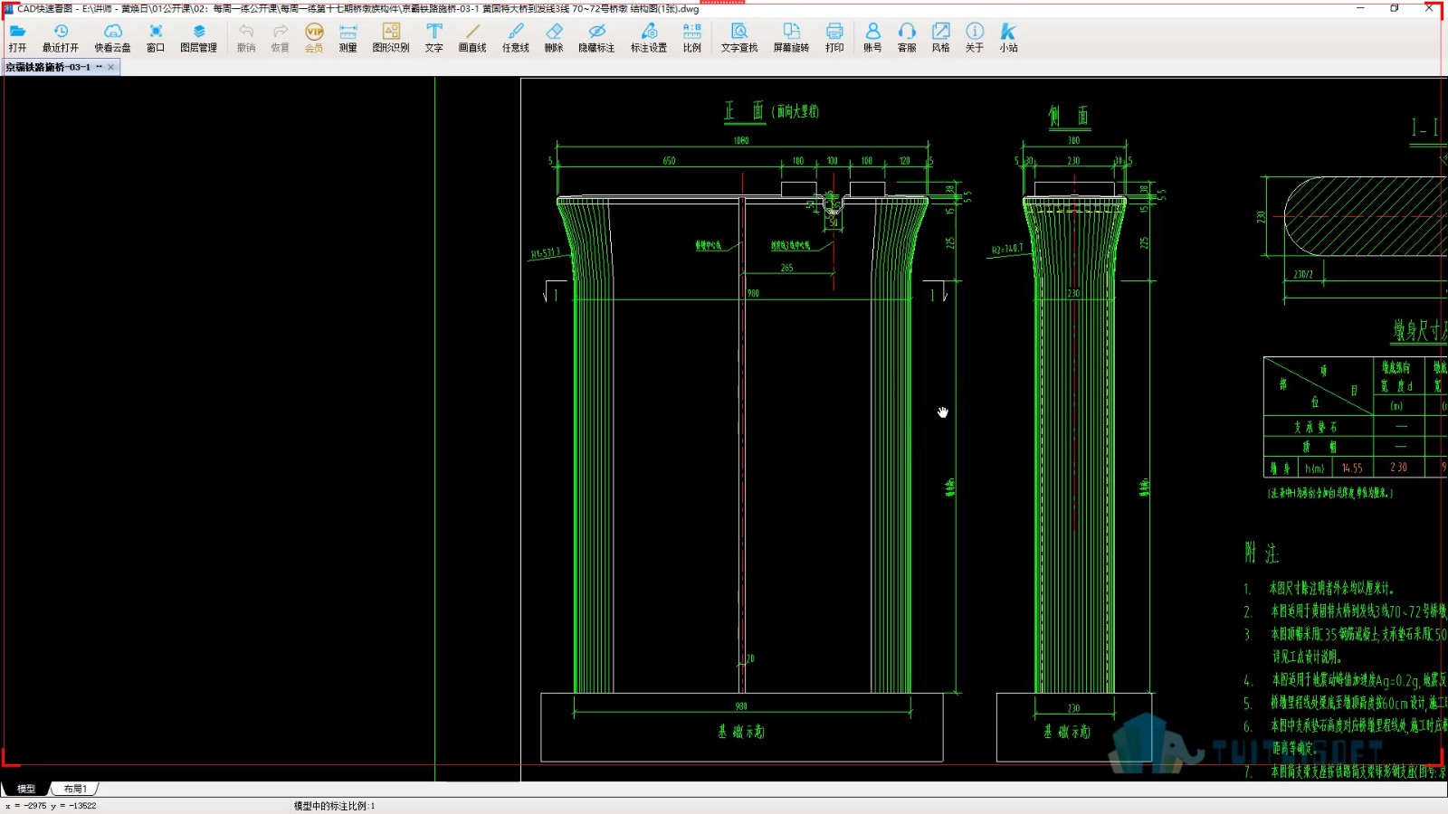Select the 任意线 freehand line tool
The height and width of the screenshot is (814, 1448).
[x=516, y=37]
